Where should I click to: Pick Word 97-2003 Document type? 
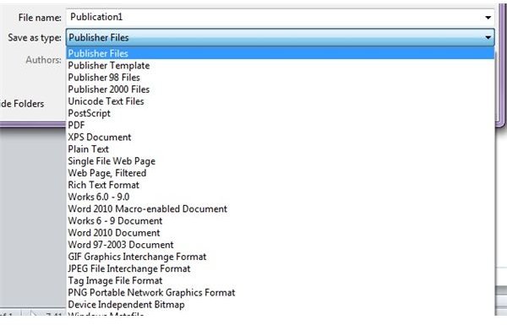(x=281, y=245)
